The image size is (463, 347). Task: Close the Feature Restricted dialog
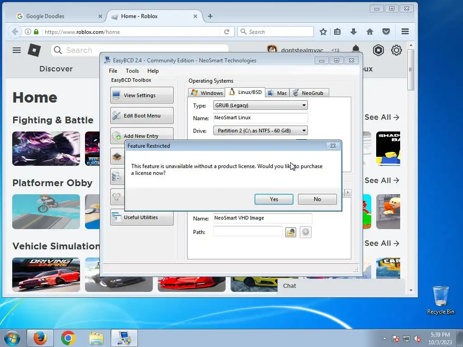(333, 146)
